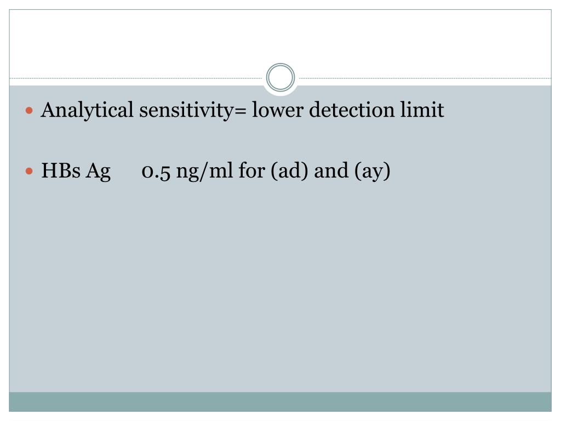Click the subtype text '(ad)'
The height and width of the screenshot is (421, 561).
point(289,171)
